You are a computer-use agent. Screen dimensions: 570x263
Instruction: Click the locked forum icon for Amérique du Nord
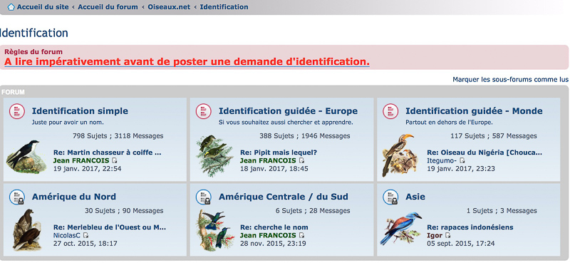(x=16, y=197)
